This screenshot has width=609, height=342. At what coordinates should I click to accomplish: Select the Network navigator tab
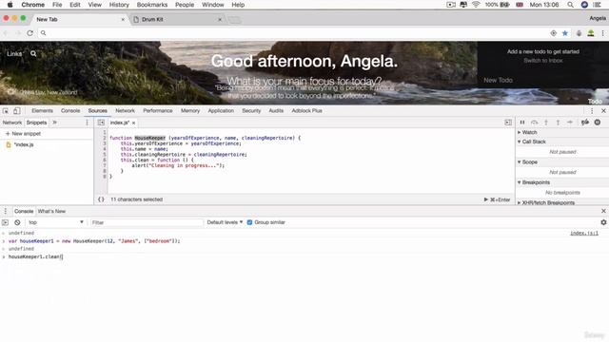12,123
